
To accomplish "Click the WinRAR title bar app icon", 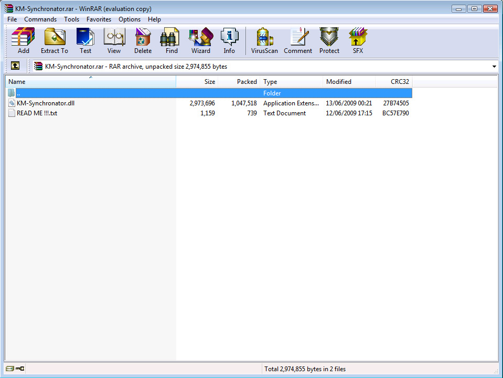I will 9,9.
